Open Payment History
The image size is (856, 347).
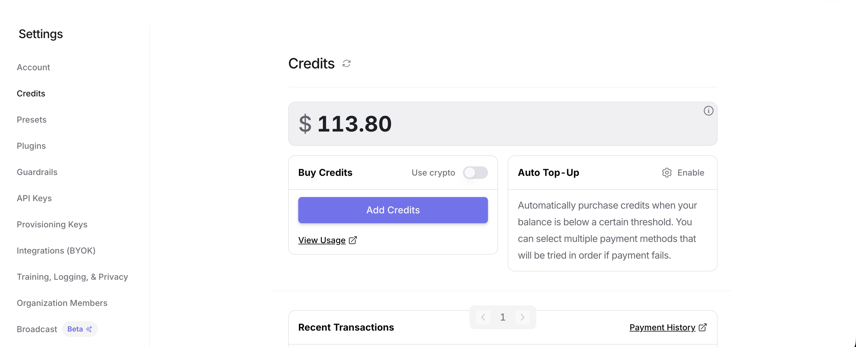[x=662, y=327]
